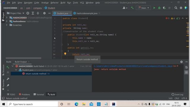
Task: Click the Windows Start button
Action: (4, 104)
